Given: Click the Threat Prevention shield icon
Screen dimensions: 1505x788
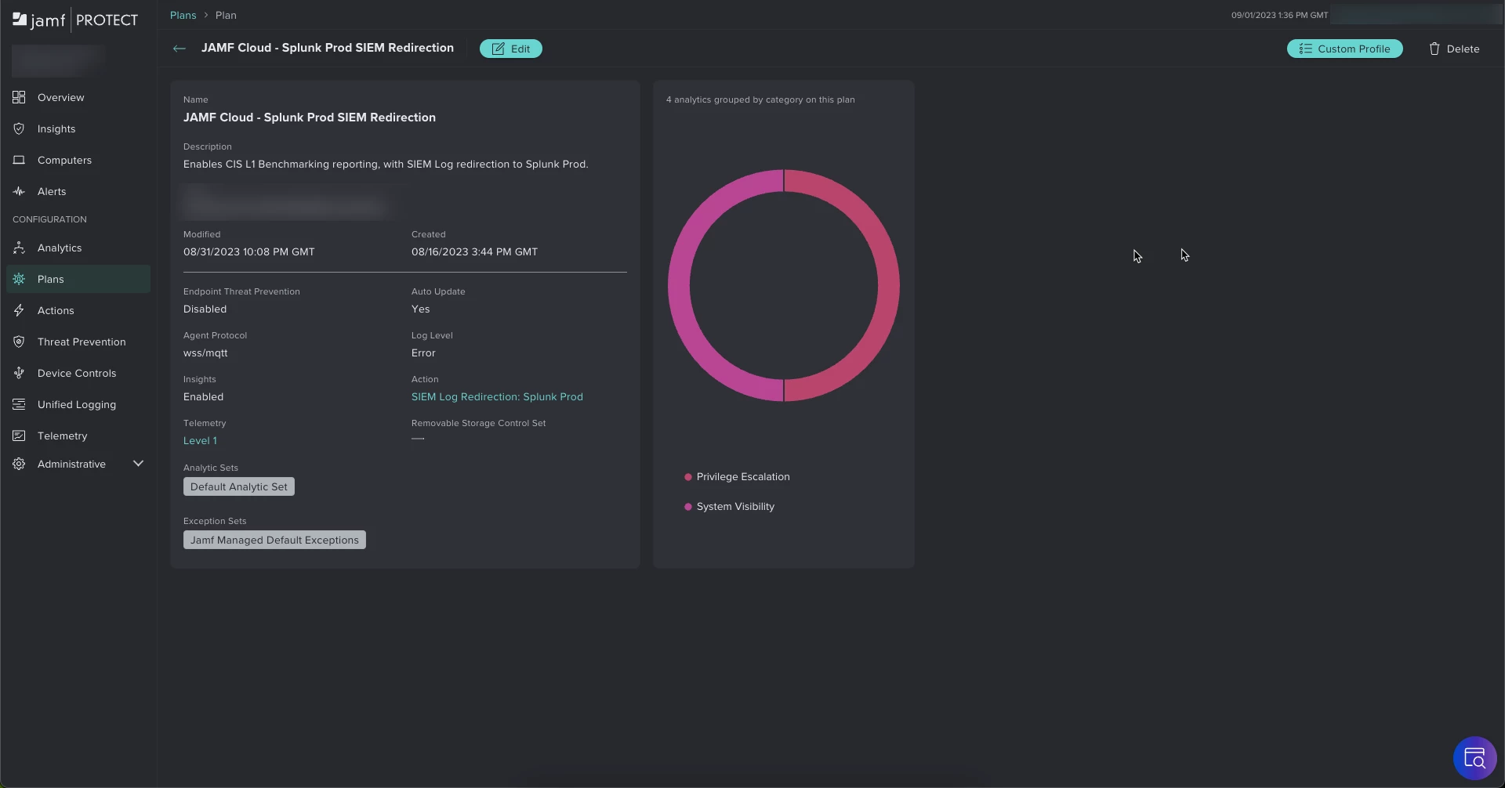Looking at the screenshot, I should click(x=19, y=342).
